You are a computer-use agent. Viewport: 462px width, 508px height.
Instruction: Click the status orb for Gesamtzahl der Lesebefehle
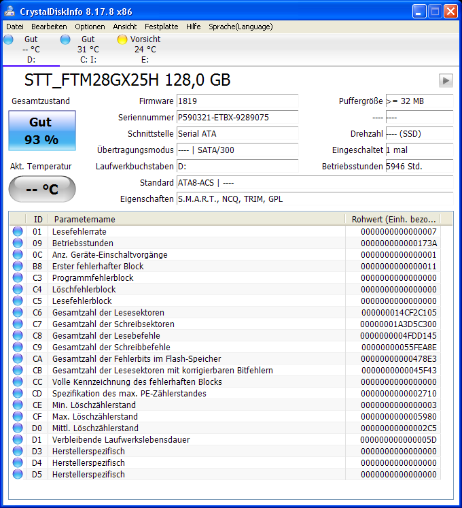tap(18, 335)
